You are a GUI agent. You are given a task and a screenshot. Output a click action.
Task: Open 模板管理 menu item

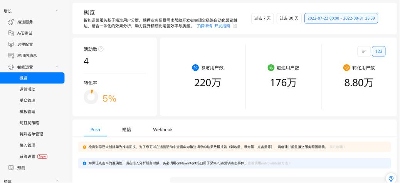[x=27, y=112]
